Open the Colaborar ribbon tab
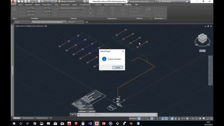This screenshot has width=224, height=126. [x=98, y=5]
